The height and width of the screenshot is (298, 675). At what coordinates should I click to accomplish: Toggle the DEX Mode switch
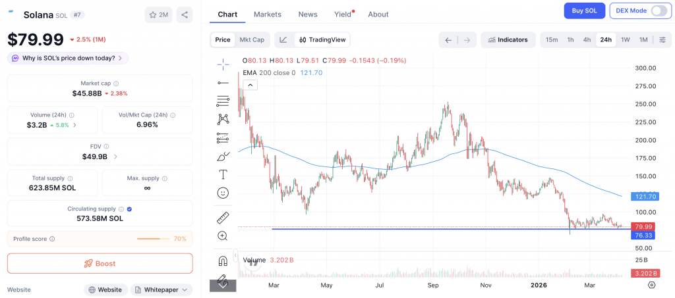(x=658, y=11)
